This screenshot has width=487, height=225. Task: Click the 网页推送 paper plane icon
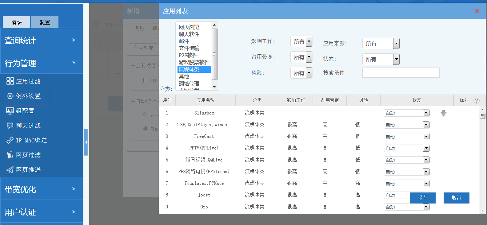10,169
